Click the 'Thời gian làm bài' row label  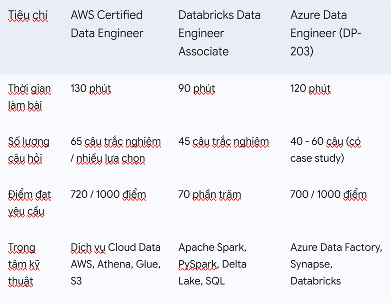[29, 97]
